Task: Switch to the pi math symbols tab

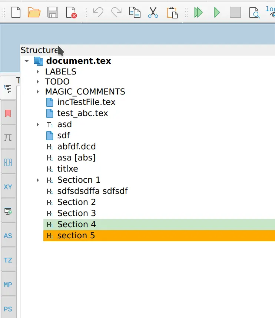Action: point(8,138)
